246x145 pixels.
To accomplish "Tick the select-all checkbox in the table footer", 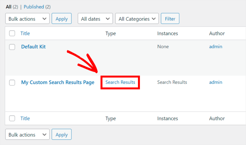I will [x=12, y=118].
